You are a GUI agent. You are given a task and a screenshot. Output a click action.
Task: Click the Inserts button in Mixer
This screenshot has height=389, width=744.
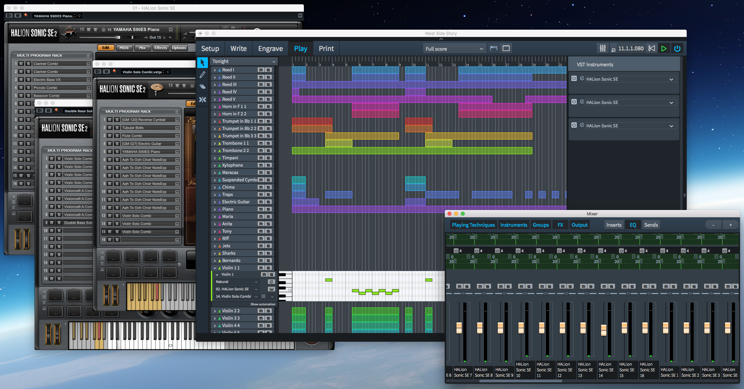click(614, 225)
